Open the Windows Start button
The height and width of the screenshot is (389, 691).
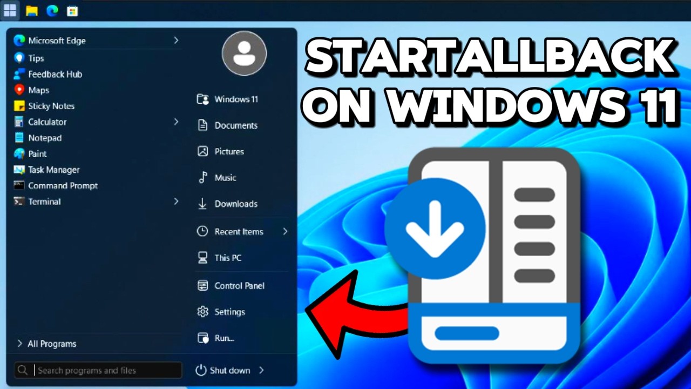(10, 10)
